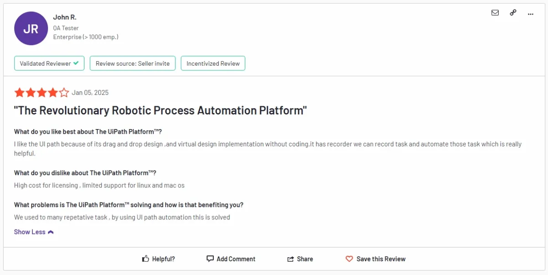The width and height of the screenshot is (548, 275).
Task: Click the Incentivized Review badge
Action: click(x=213, y=63)
